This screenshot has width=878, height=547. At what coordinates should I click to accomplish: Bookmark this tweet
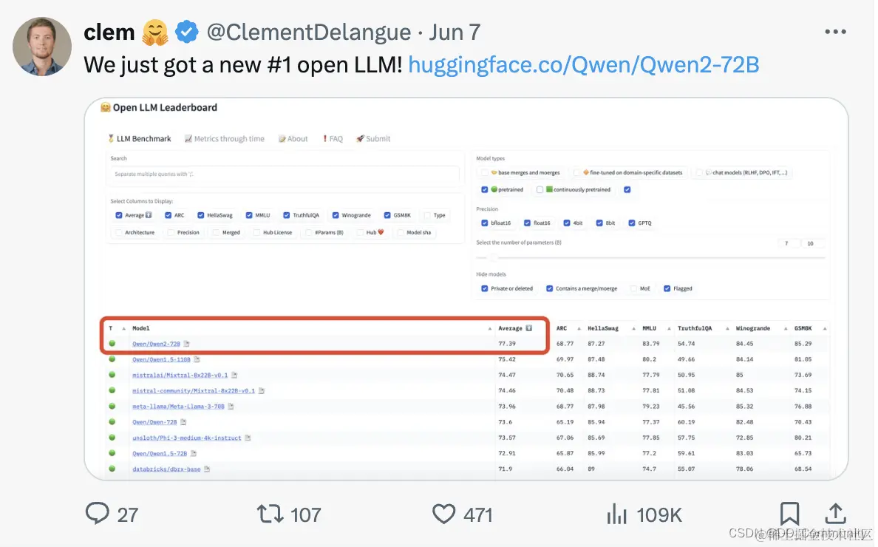click(x=789, y=514)
